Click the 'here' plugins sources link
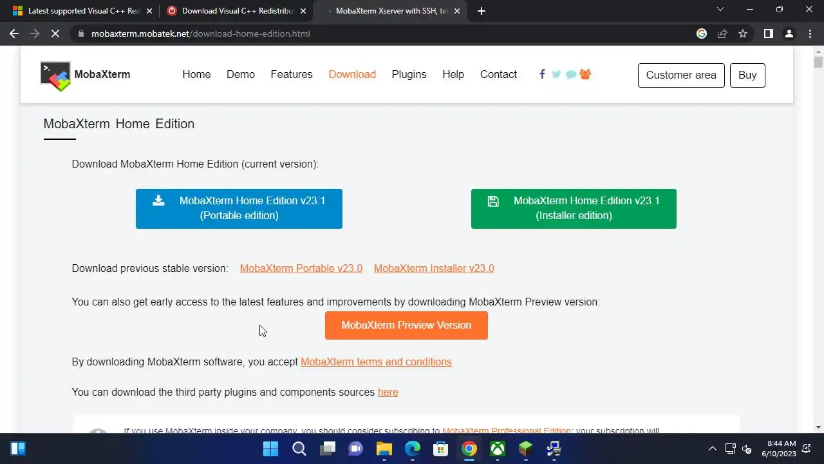Image resolution: width=824 pixels, height=464 pixels. 388,392
